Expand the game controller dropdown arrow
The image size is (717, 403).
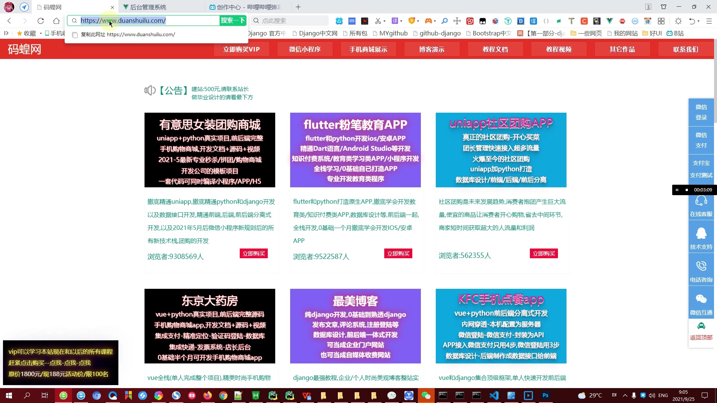tap(435, 21)
